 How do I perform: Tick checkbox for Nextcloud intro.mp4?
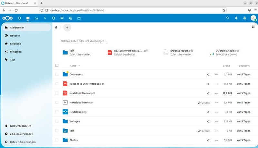click(57, 102)
